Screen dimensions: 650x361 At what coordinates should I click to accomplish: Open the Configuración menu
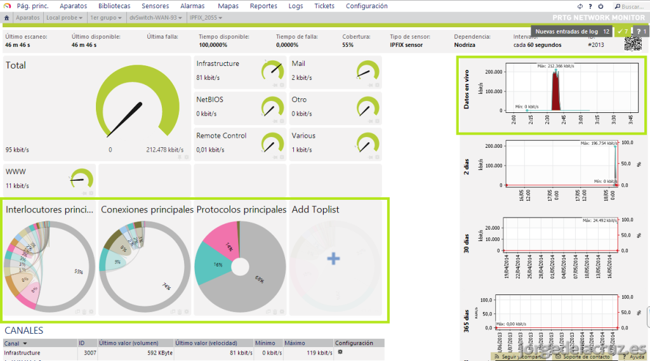[366, 6]
